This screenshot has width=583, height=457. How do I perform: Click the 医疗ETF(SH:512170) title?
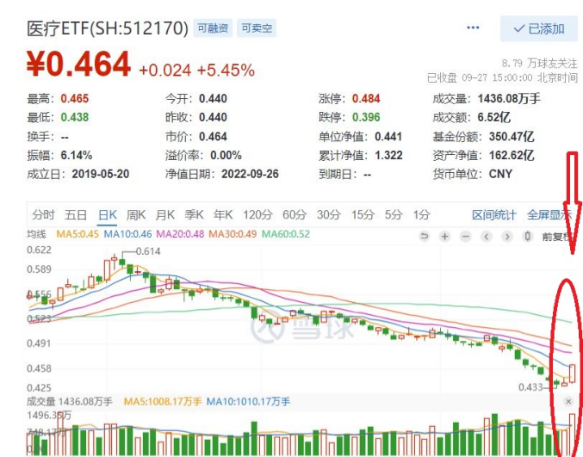click(x=108, y=28)
